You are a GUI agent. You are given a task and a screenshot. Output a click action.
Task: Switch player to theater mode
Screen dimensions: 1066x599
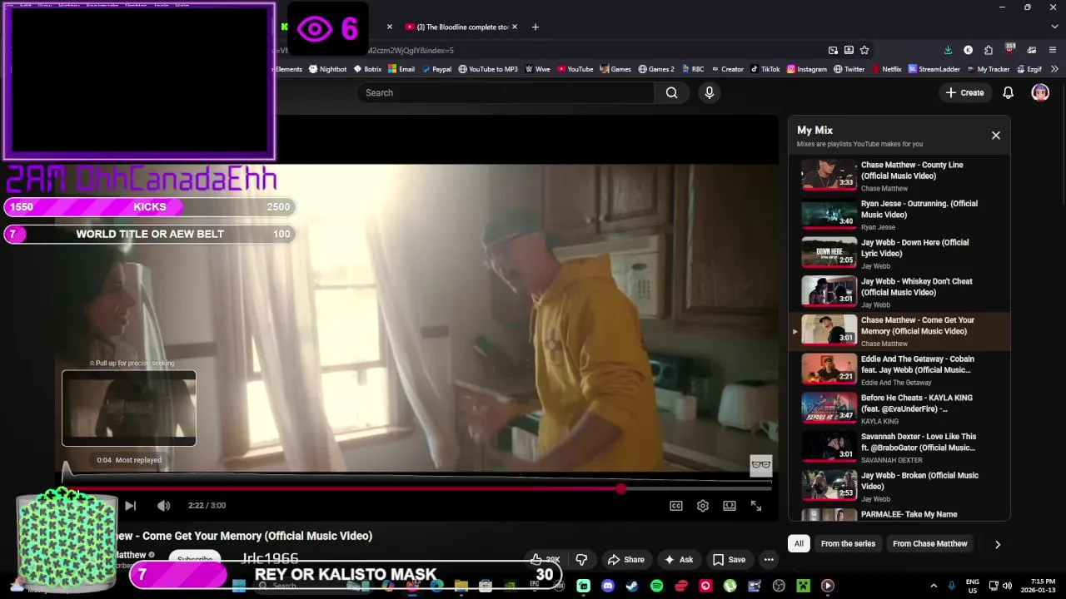(730, 506)
